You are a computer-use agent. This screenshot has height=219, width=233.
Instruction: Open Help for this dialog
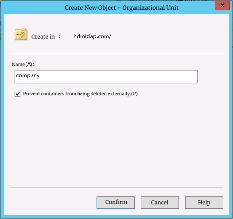pos(204,203)
